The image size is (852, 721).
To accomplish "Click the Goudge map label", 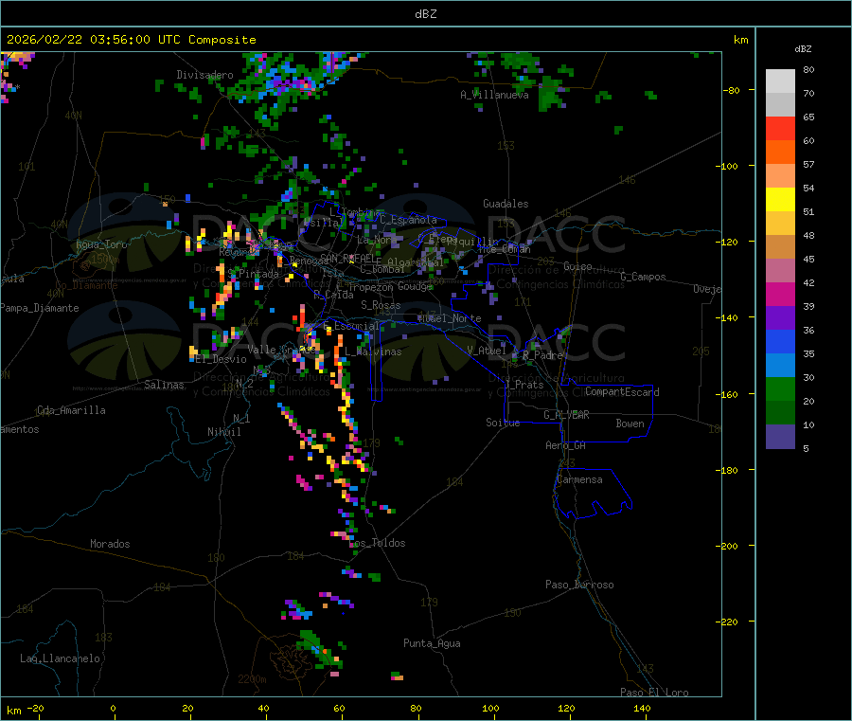I will pos(415,286).
